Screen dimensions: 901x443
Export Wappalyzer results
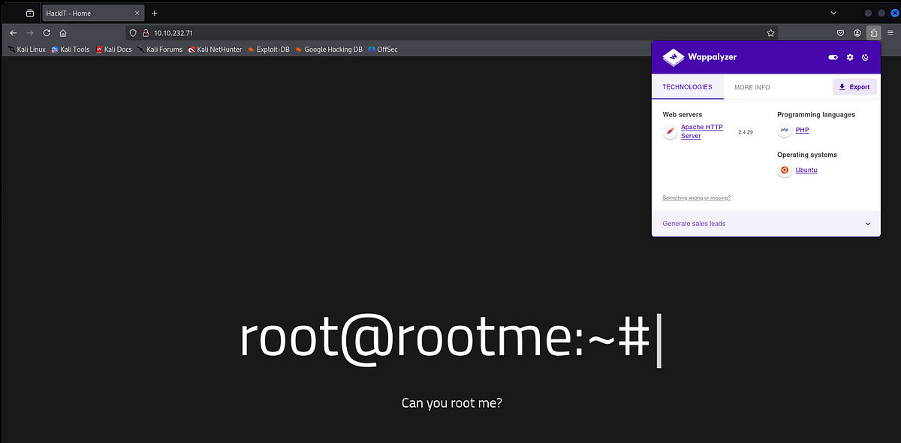(854, 87)
